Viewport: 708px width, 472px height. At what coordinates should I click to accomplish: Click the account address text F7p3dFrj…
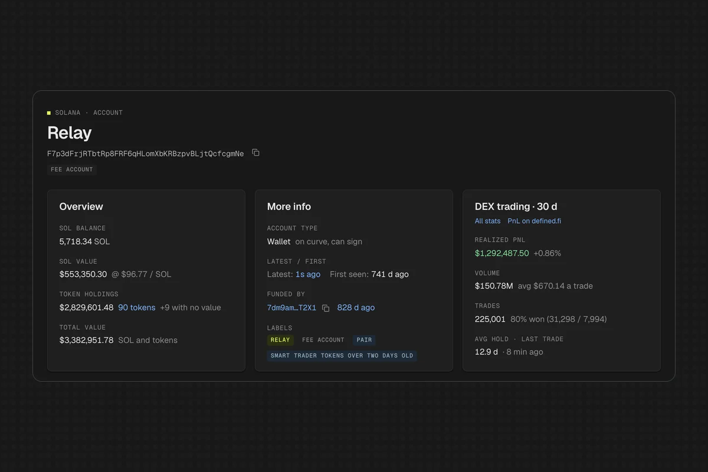tap(145, 153)
